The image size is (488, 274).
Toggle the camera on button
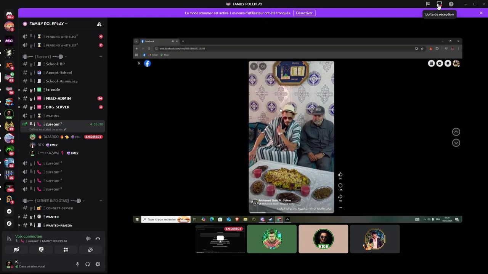[x=16, y=250]
